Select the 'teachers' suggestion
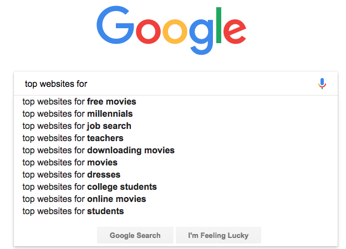The height and width of the screenshot is (249, 346). (73, 138)
